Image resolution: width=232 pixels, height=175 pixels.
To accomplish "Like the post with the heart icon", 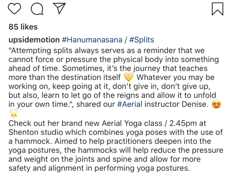I will [14, 9].
